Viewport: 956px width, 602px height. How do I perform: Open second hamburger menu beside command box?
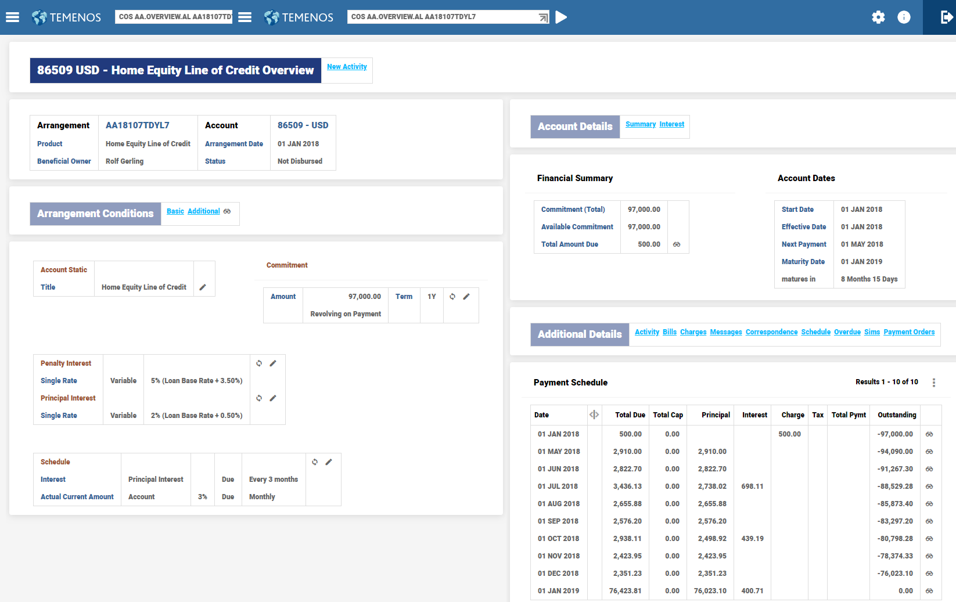(x=245, y=17)
